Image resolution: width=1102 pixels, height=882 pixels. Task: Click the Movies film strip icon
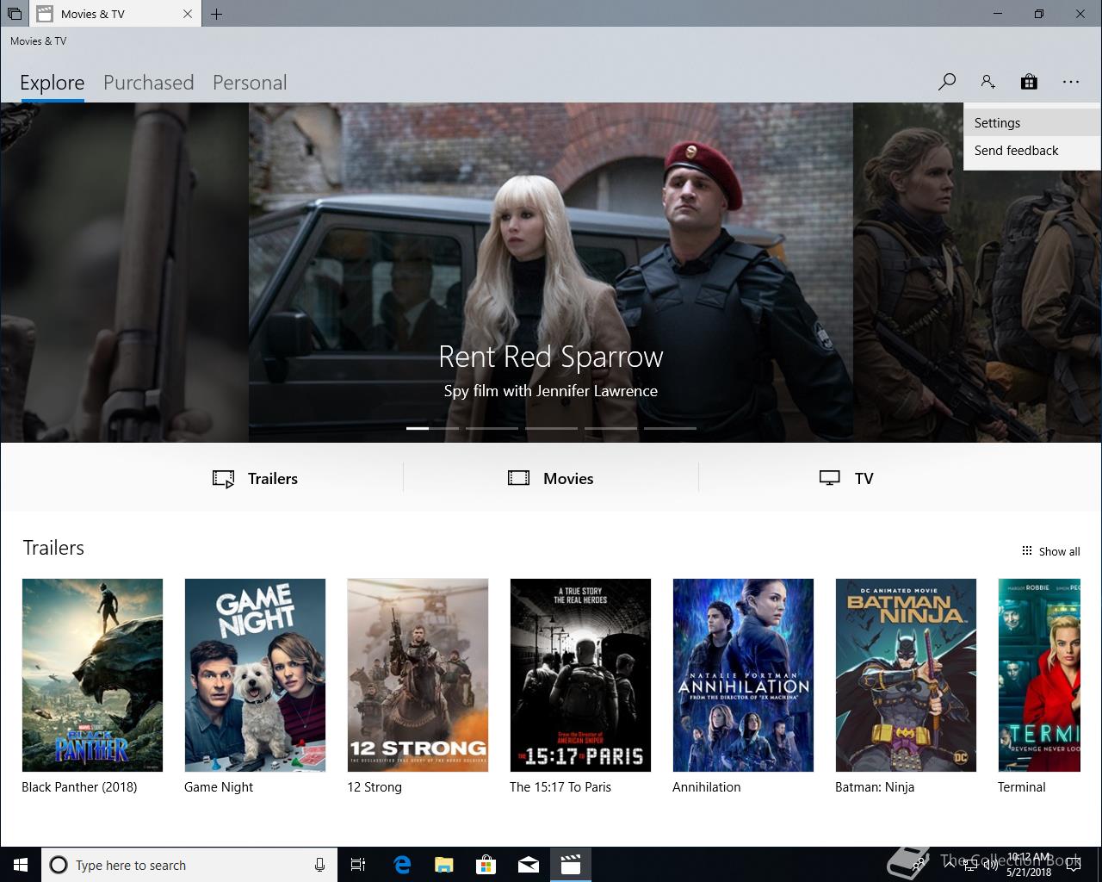click(x=518, y=478)
